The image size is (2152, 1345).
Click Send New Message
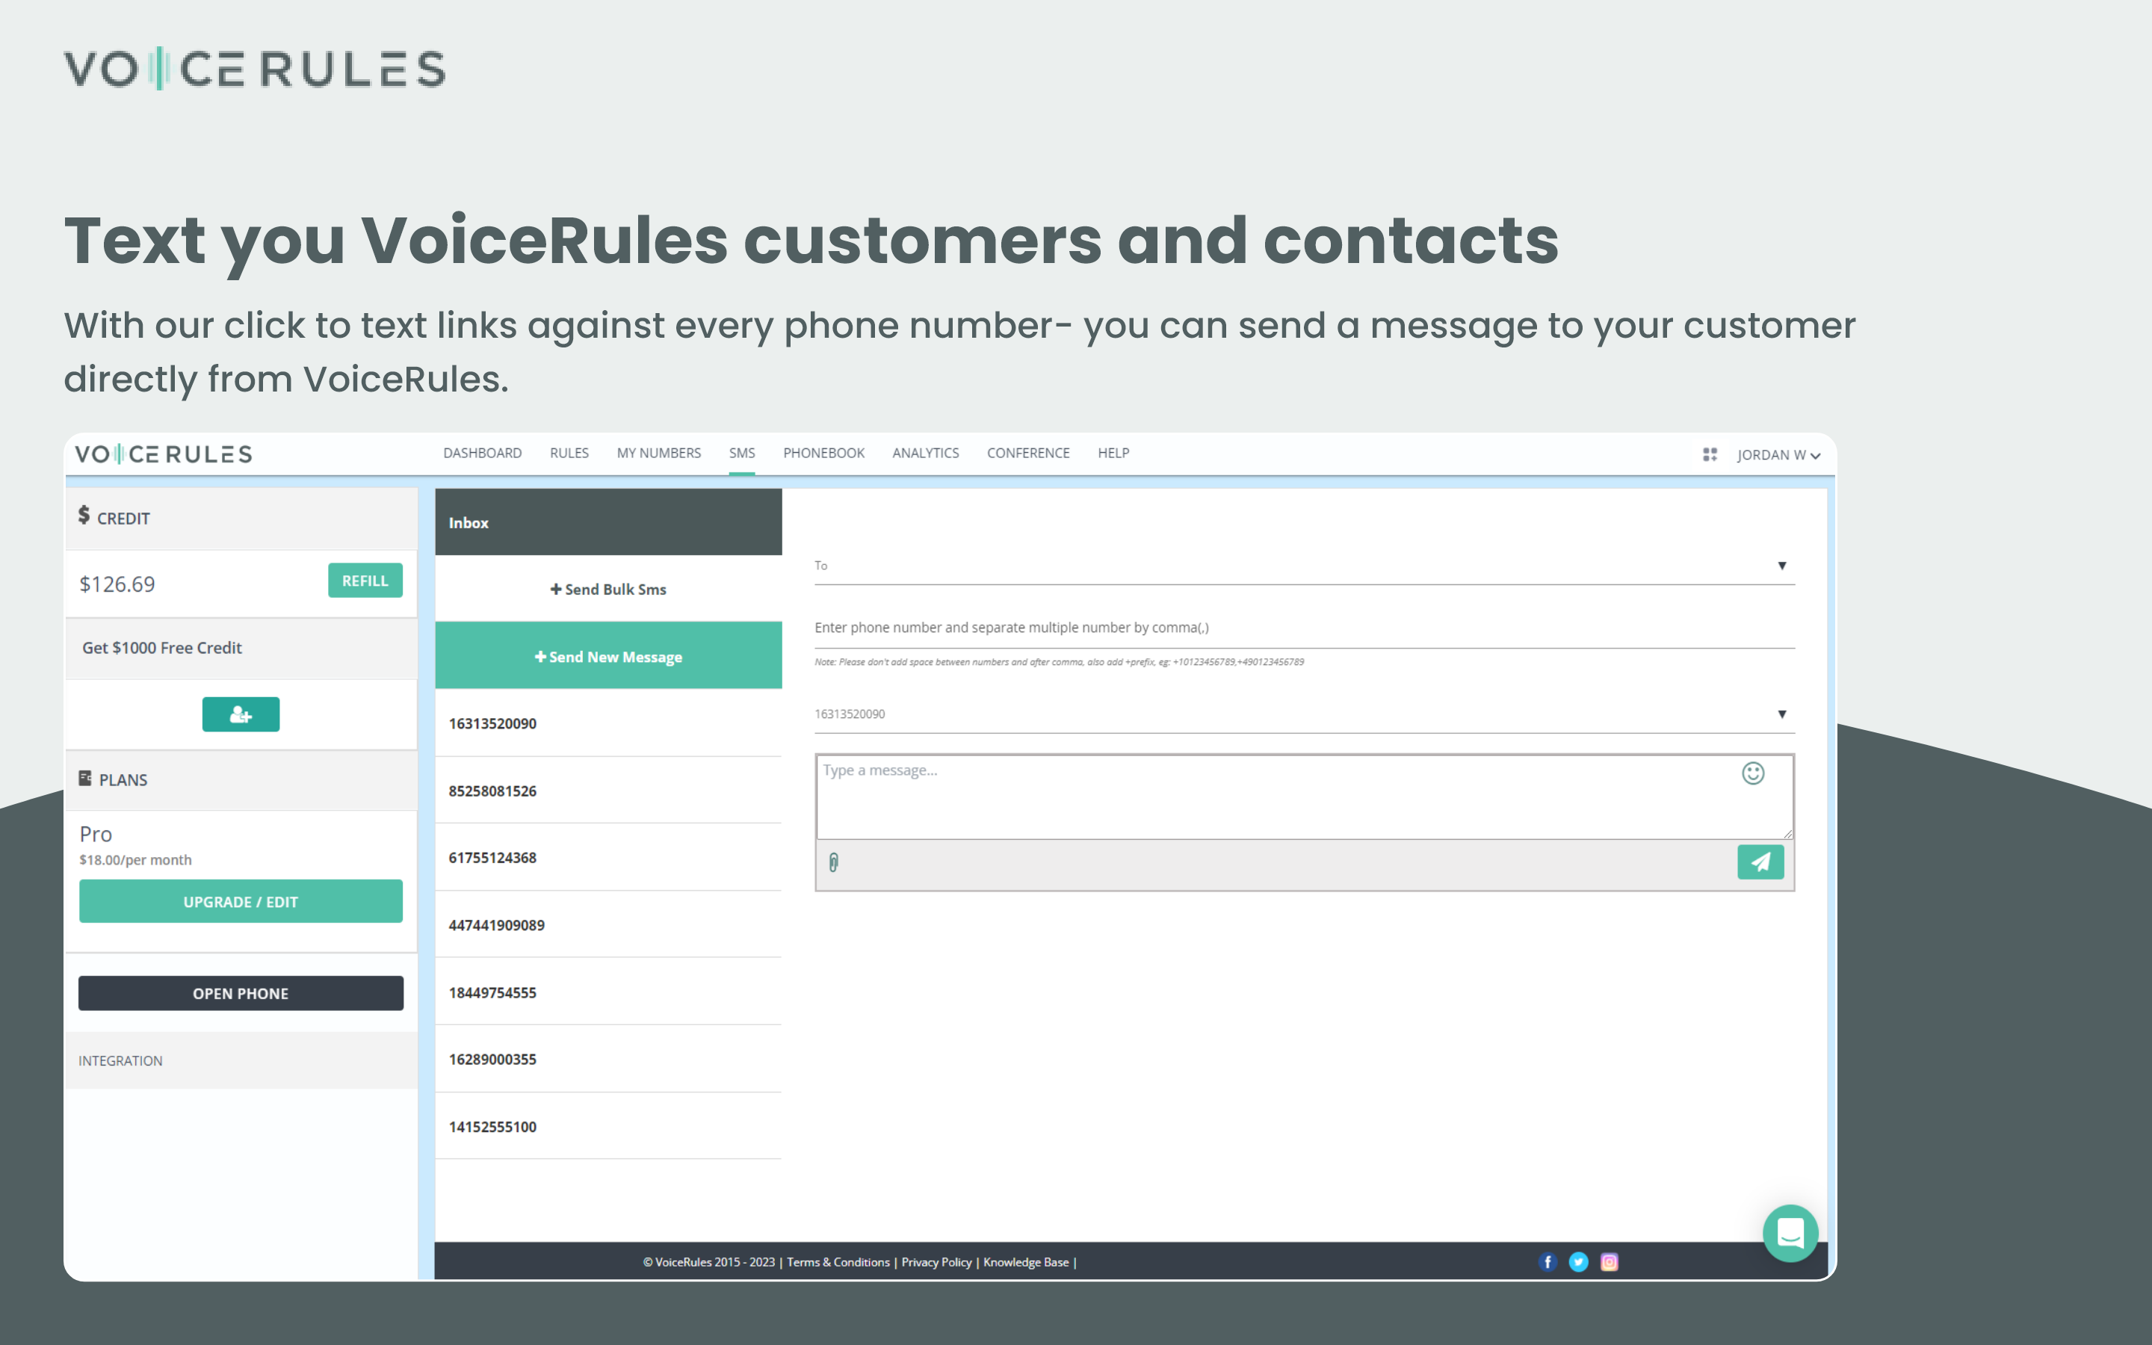pos(608,655)
